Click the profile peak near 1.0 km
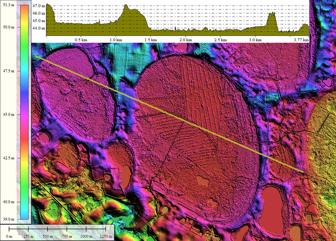The height and width of the screenshot is (241, 336). [126, 5]
